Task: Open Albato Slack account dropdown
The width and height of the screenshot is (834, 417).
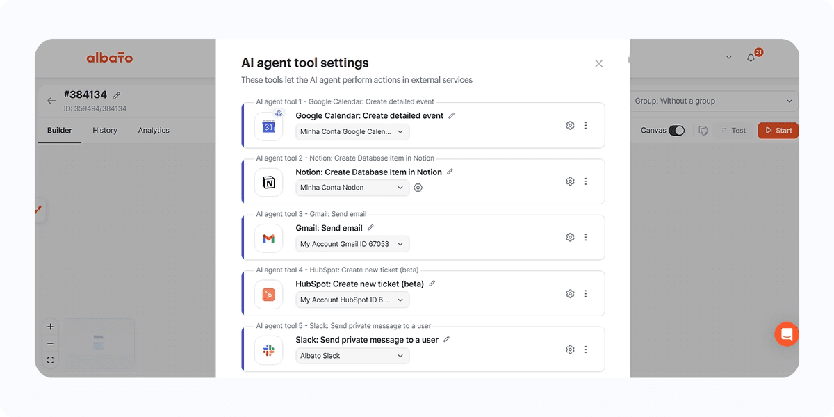Action: [352, 356]
